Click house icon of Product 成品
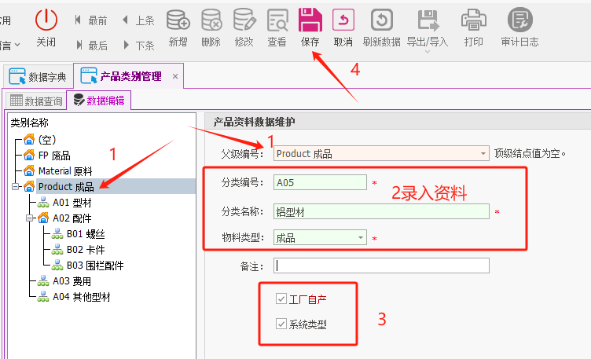 (28, 186)
